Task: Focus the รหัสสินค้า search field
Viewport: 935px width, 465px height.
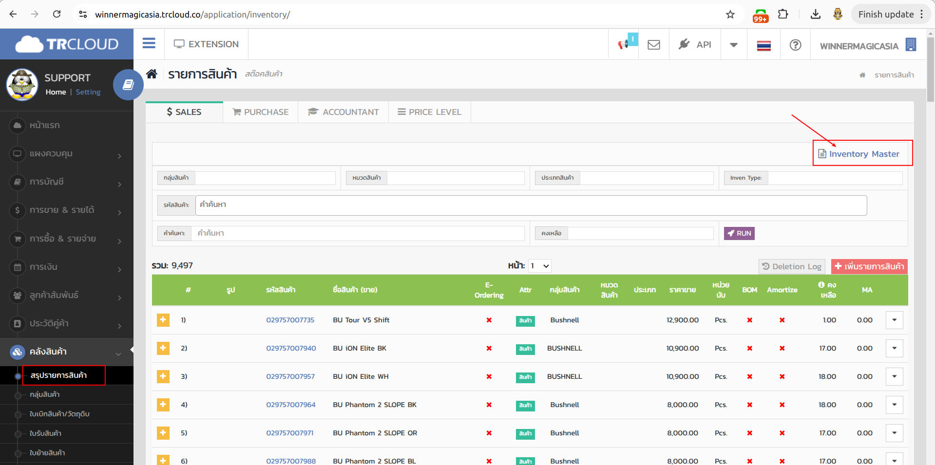Action: pos(531,205)
